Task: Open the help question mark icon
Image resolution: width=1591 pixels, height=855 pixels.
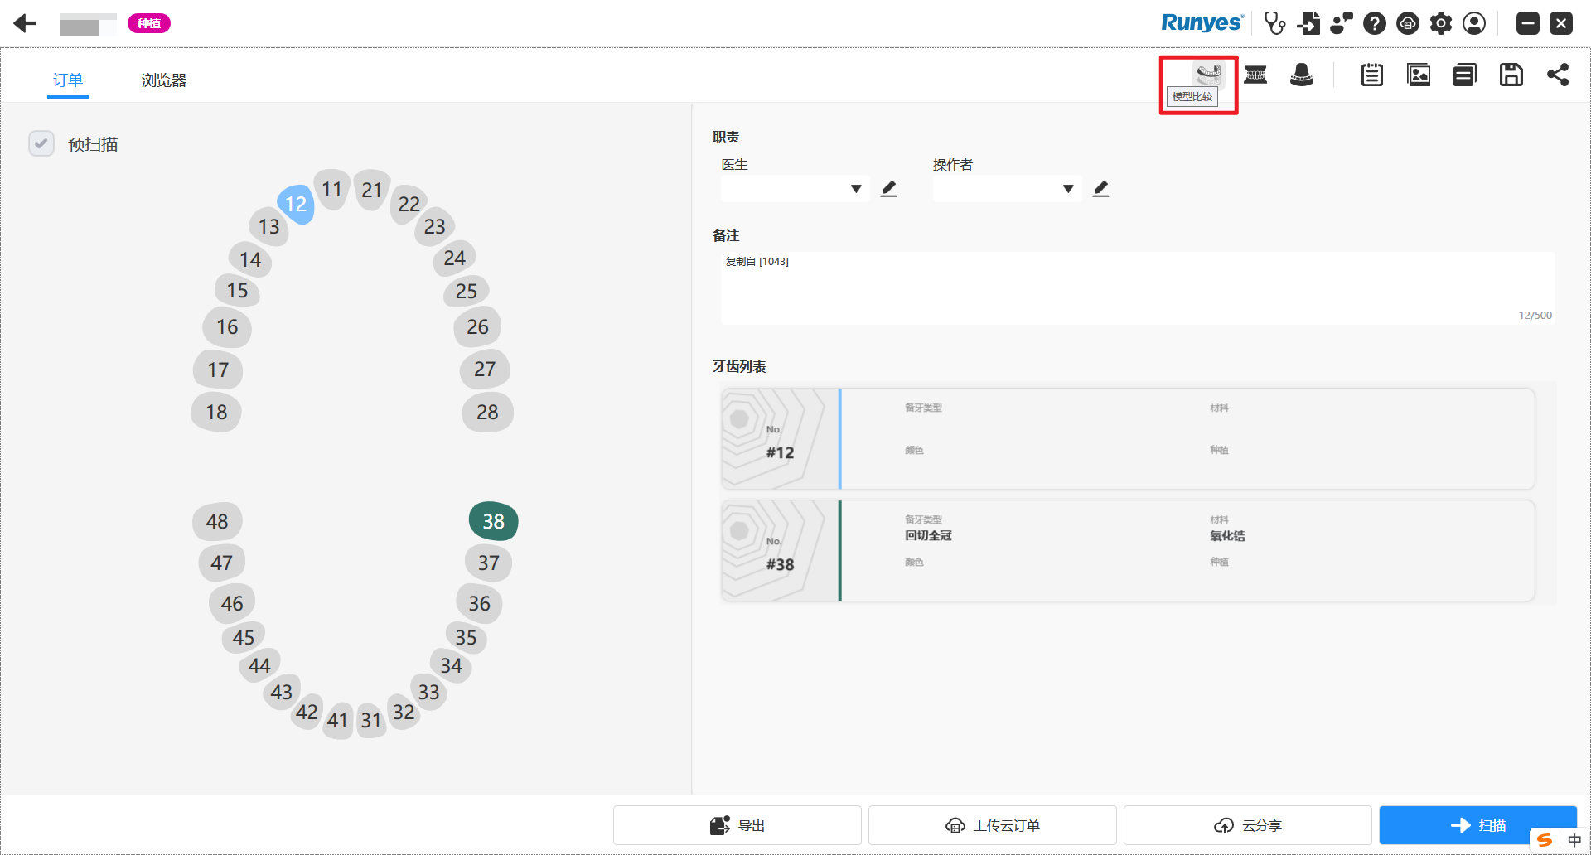Action: tap(1375, 23)
